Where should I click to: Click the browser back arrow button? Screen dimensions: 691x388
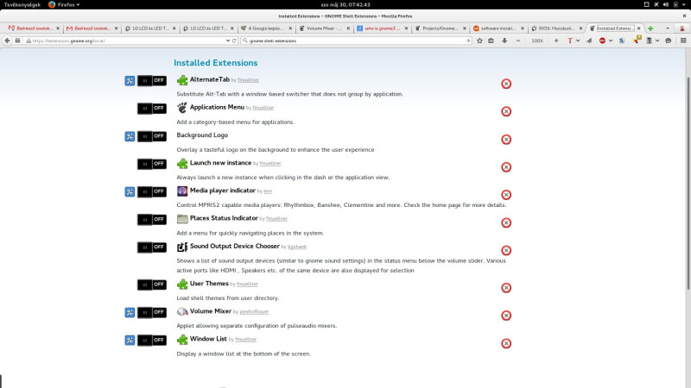tap(7, 41)
